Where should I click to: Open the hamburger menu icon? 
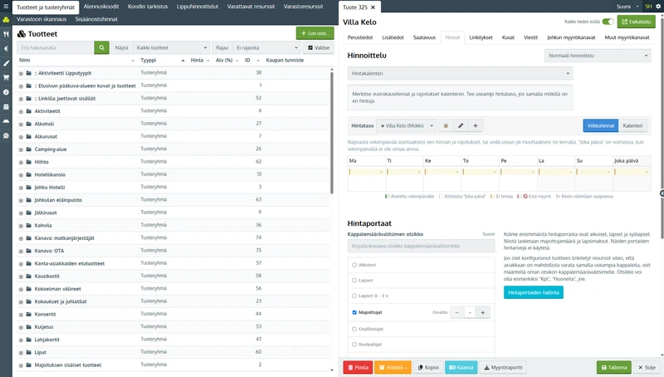pyautogui.click(x=6, y=7)
